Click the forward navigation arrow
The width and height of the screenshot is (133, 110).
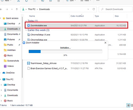[x=7, y=9]
